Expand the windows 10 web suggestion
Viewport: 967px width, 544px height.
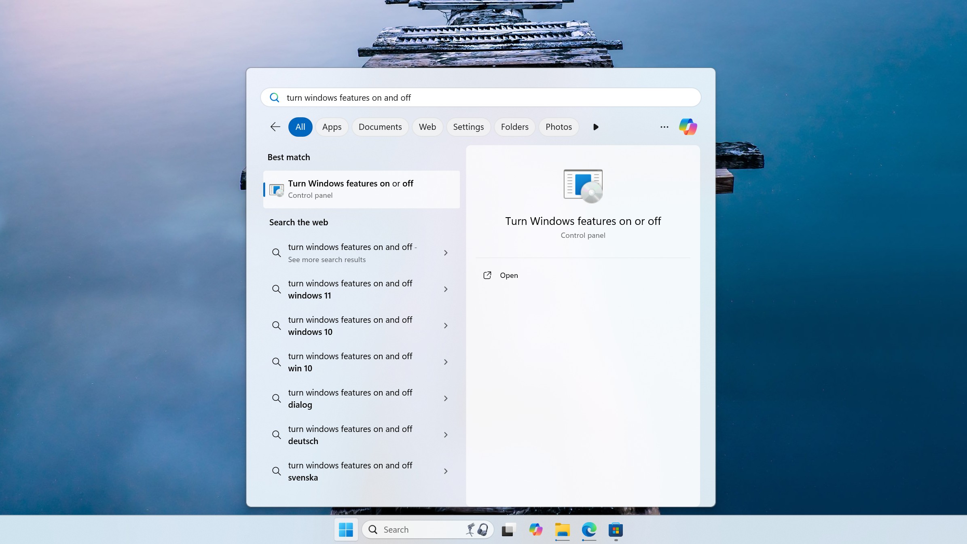tap(445, 326)
